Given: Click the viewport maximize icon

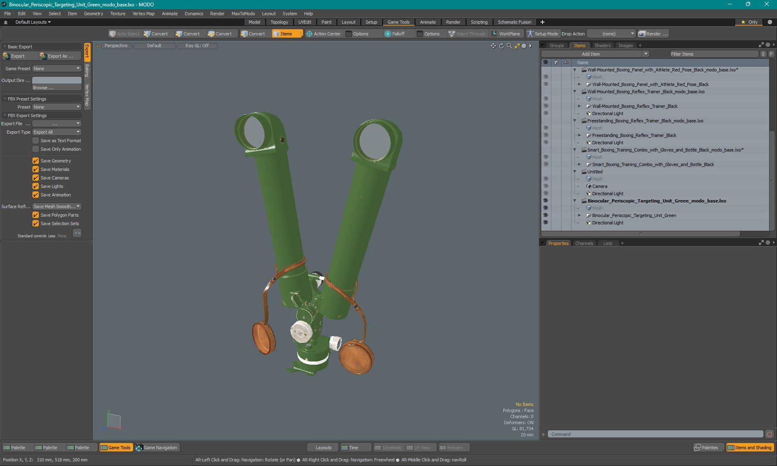Looking at the screenshot, I should pyautogui.click(x=517, y=46).
